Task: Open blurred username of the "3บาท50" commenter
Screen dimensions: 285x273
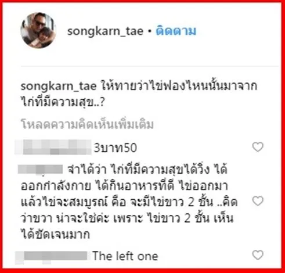Action: point(53,147)
